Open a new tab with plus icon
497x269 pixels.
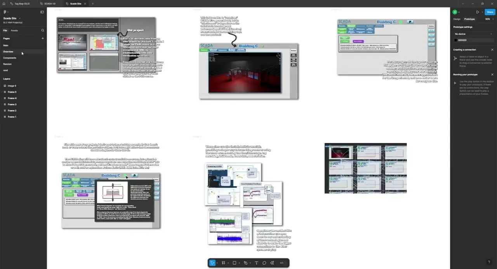pyautogui.click(x=92, y=3)
